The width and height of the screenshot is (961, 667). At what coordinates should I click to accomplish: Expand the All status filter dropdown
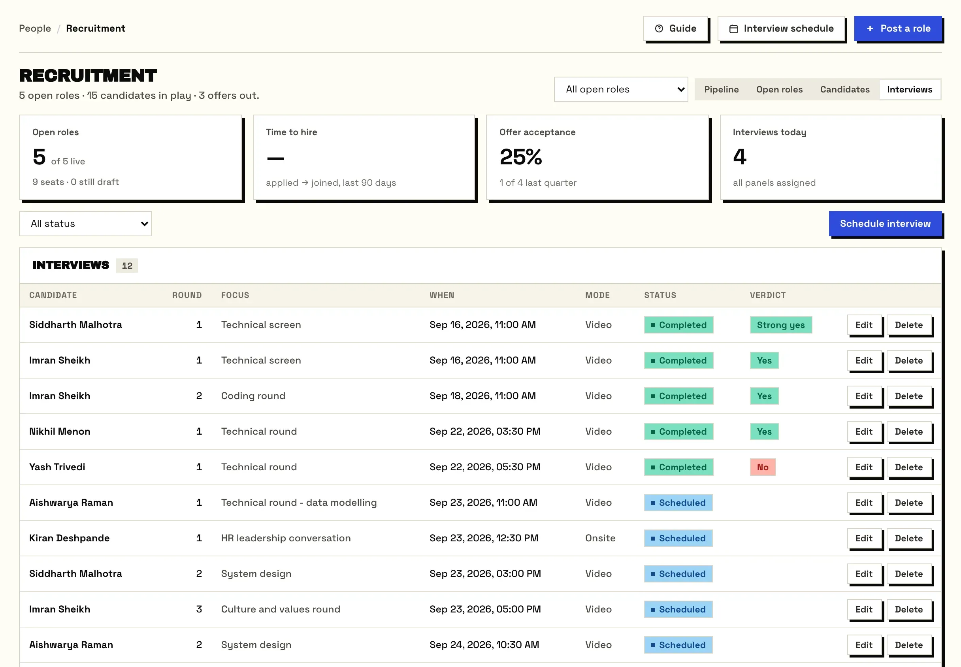tap(85, 224)
